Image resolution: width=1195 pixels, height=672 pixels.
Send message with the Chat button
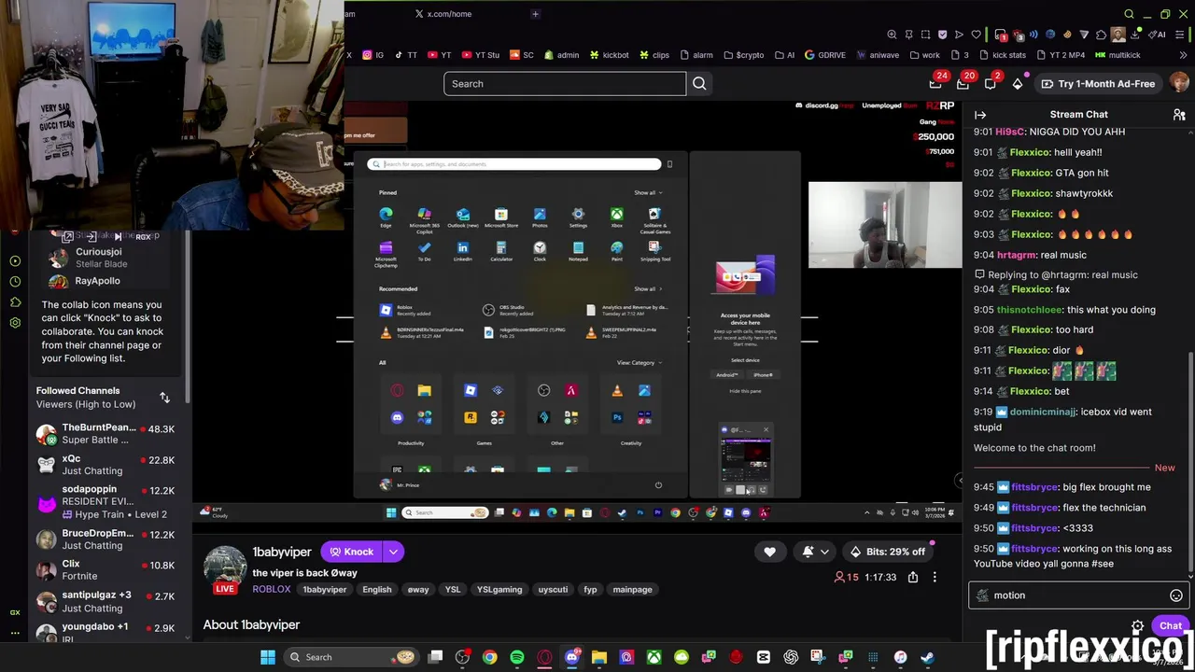tap(1170, 626)
